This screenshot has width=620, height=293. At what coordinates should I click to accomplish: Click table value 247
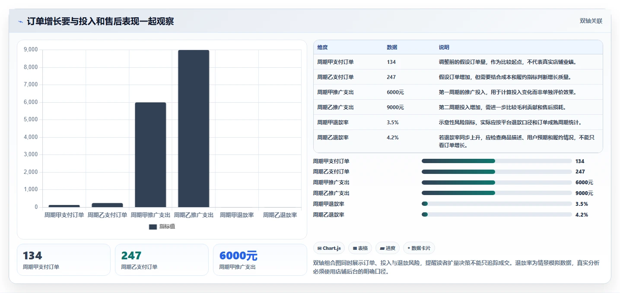(x=391, y=77)
